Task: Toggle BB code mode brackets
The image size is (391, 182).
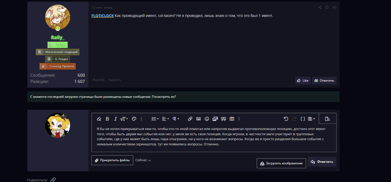Action: click(x=303, y=119)
